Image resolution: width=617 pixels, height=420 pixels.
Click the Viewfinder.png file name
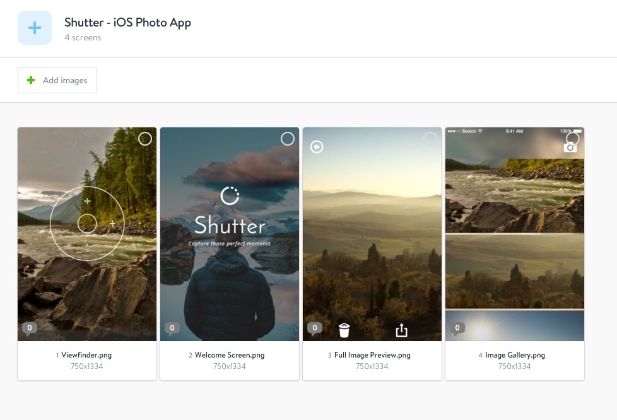(x=86, y=355)
